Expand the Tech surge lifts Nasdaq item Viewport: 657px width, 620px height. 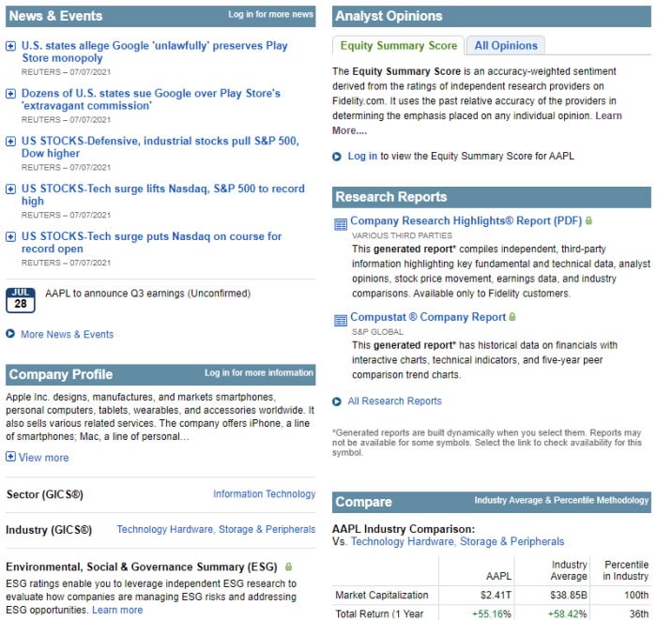coord(10,189)
